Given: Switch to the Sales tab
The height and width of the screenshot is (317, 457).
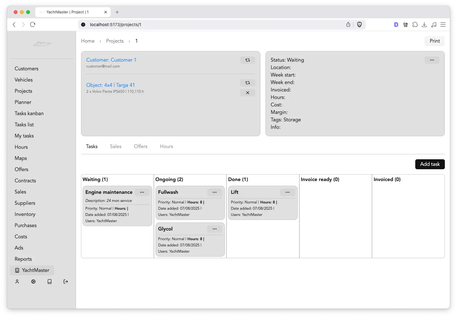Looking at the screenshot, I should [116, 146].
